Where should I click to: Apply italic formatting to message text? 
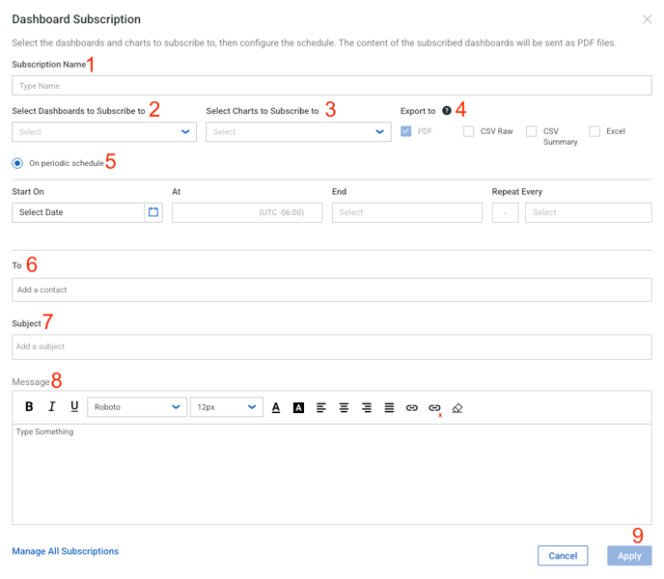tap(52, 406)
